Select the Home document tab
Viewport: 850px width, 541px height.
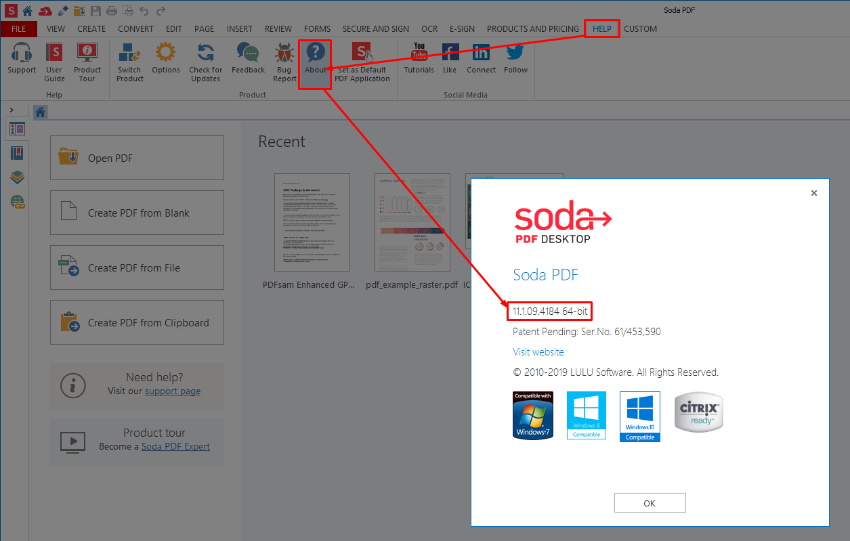point(41,112)
